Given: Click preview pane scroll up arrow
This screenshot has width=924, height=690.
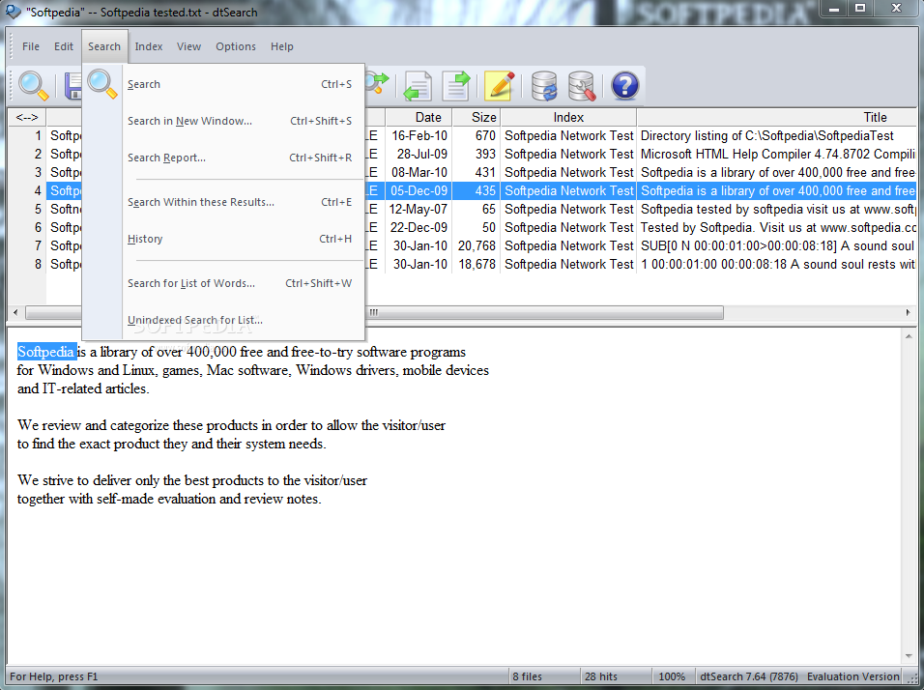Looking at the screenshot, I should coord(909,337).
